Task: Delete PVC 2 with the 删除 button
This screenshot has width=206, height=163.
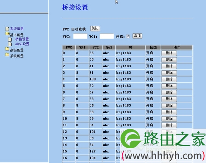Action: (x=169, y=66)
